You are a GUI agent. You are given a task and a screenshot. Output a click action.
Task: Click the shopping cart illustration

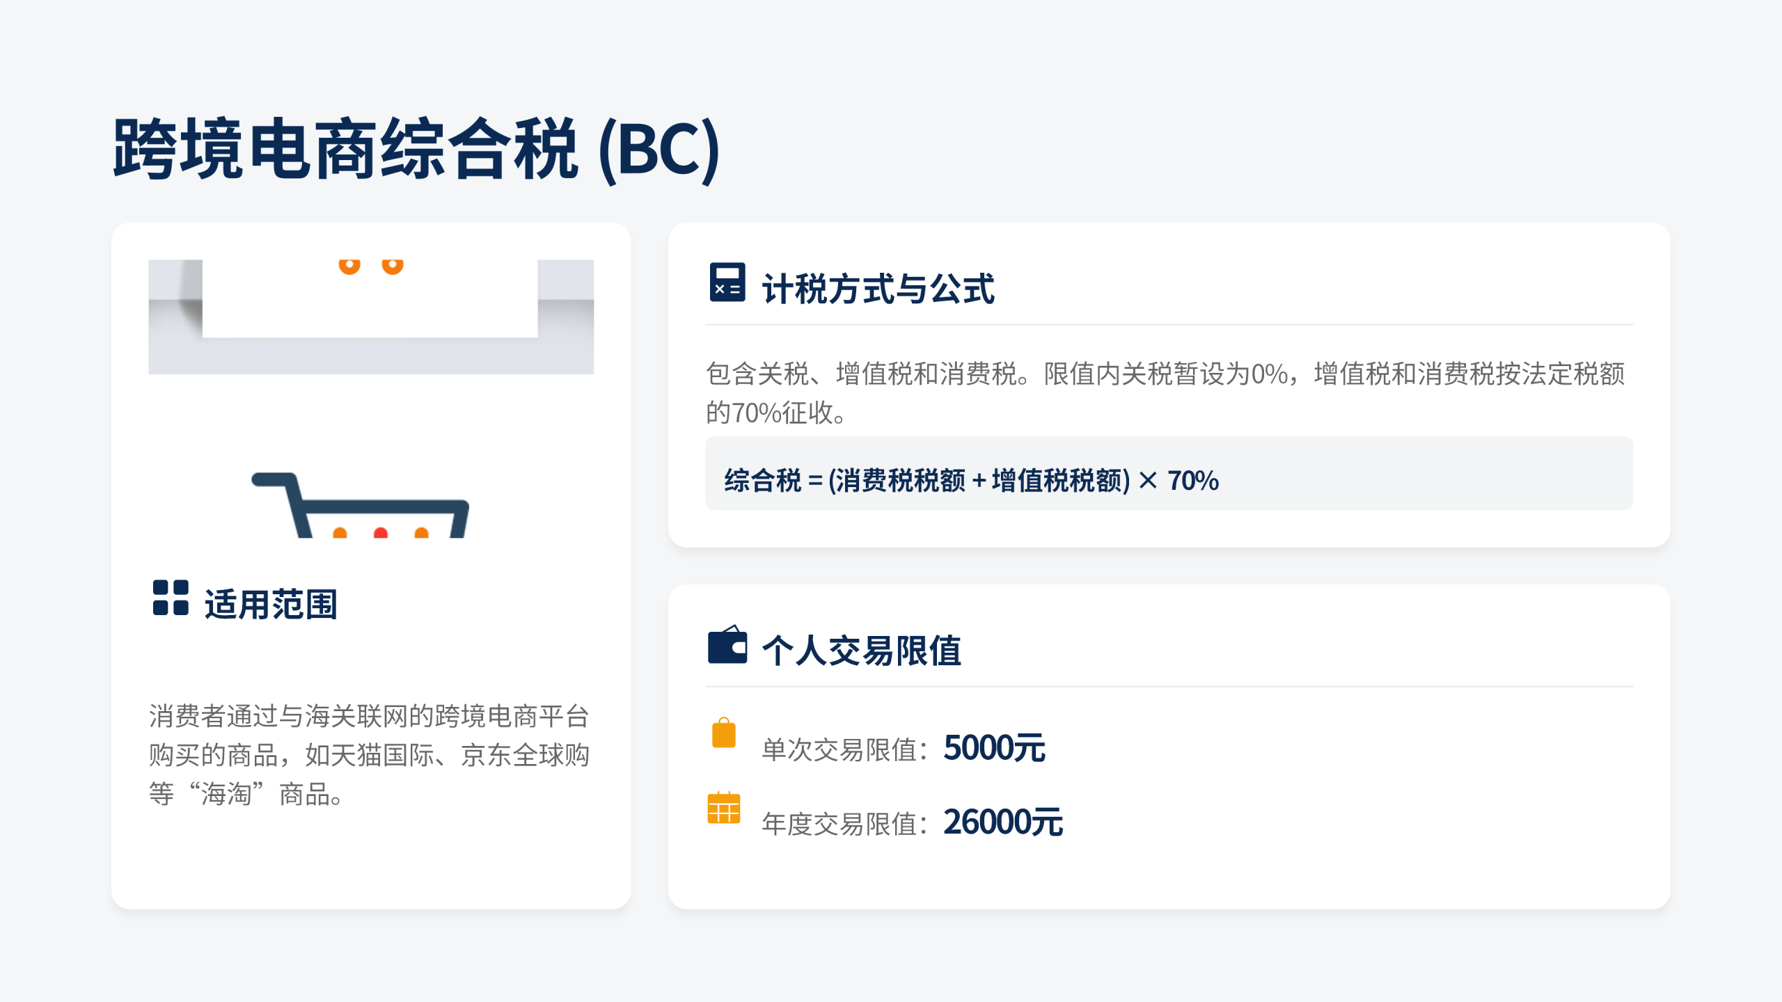[x=361, y=506]
